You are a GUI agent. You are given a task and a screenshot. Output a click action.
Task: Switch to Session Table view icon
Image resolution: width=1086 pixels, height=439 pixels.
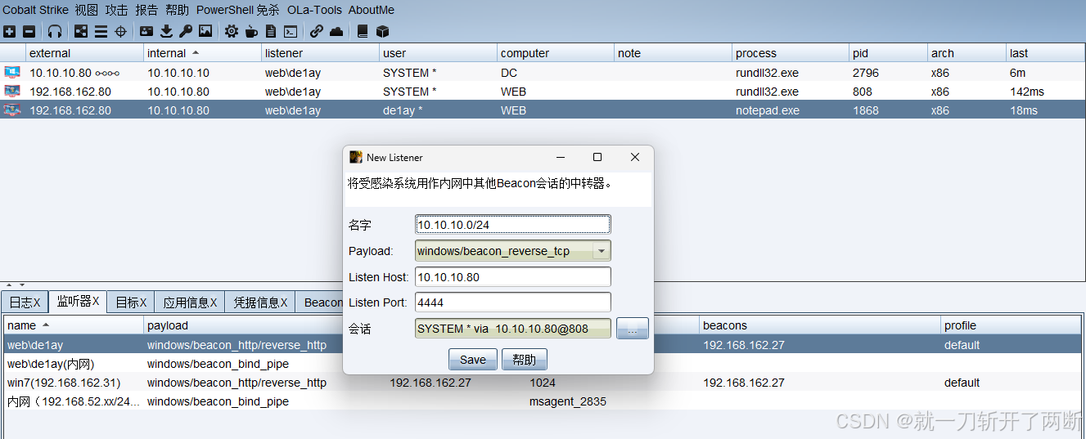[101, 31]
